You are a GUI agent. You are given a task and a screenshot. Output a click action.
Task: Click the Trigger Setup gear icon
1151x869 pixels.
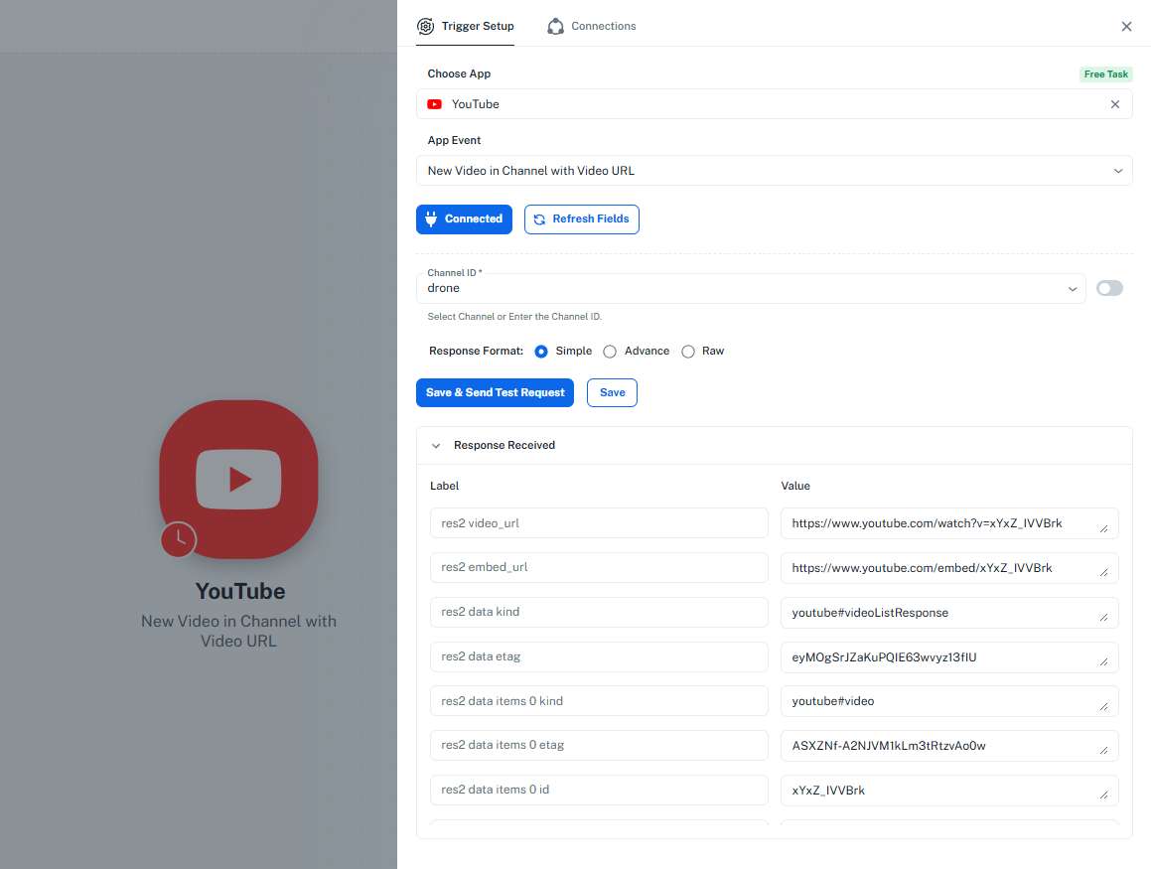(x=426, y=27)
